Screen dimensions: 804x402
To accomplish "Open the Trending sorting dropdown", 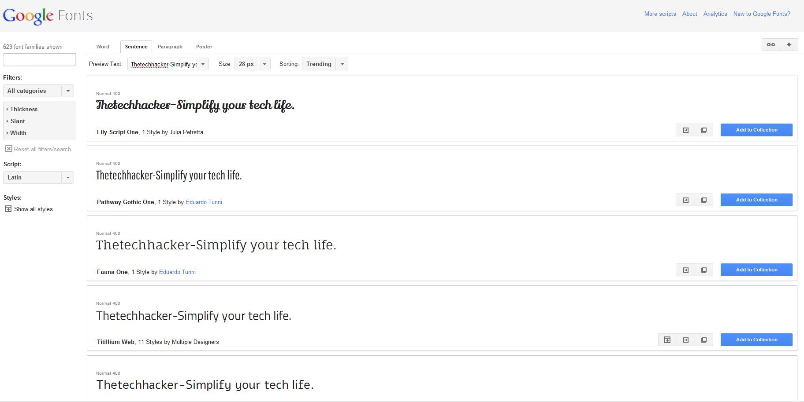I will pyautogui.click(x=324, y=64).
